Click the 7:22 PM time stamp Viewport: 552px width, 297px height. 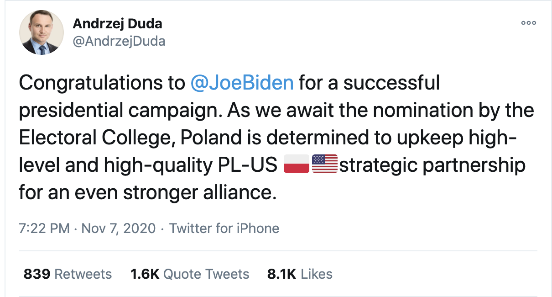[44, 228]
